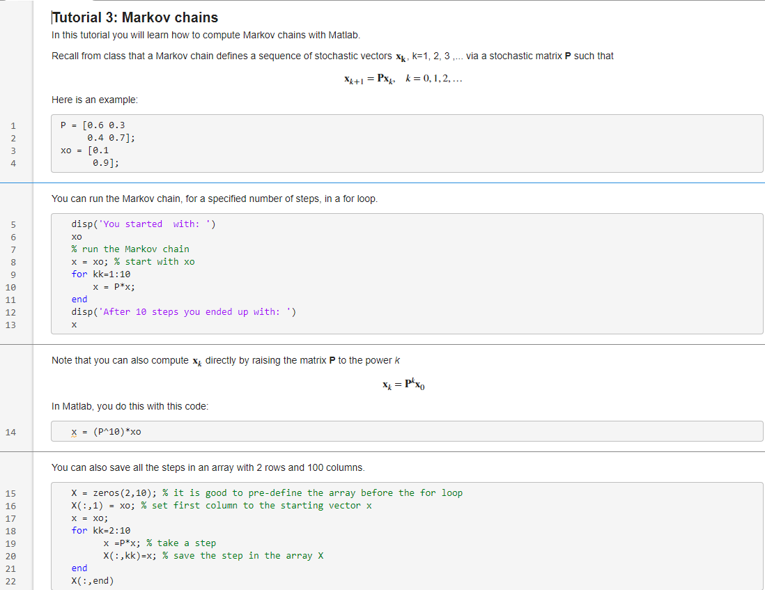Click the centered recurrence equation with k = 0, 1, 2, …
Image resolution: width=765 pixels, height=590 pixels.
point(403,79)
